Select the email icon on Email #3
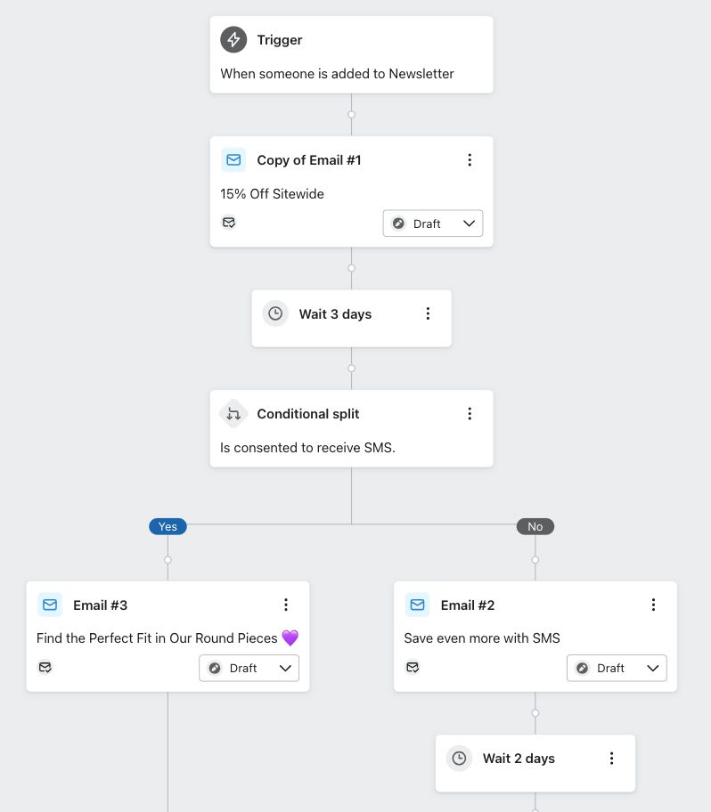The height and width of the screenshot is (812, 711). pyautogui.click(x=50, y=605)
